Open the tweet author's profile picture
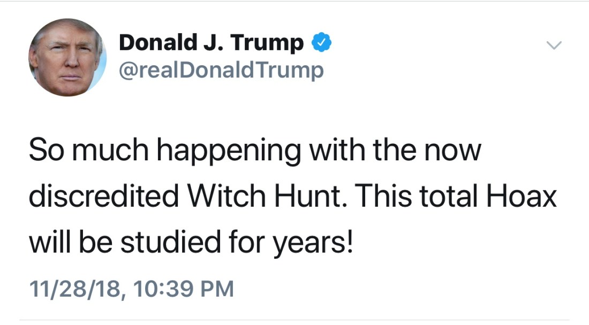This screenshot has height=325, width=589. pyautogui.click(x=67, y=58)
